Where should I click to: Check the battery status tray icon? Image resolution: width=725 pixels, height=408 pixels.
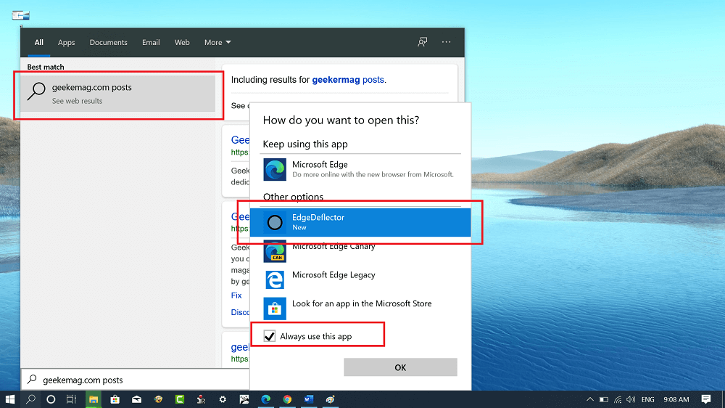(x=604, y=400)
